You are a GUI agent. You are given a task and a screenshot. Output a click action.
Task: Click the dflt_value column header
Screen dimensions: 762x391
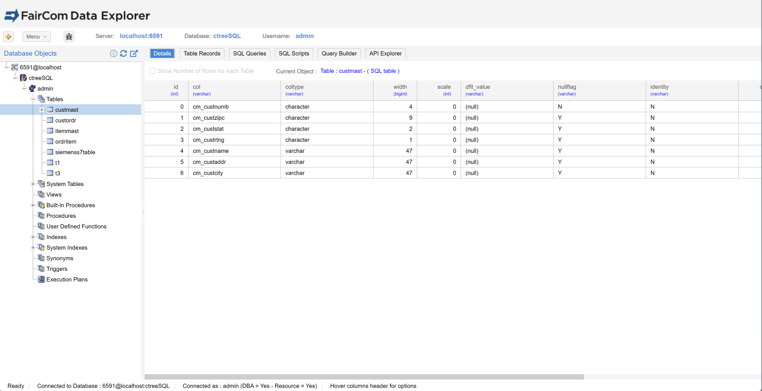point(507,90)
